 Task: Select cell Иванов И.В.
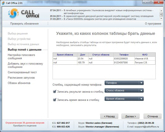(145, 59)
